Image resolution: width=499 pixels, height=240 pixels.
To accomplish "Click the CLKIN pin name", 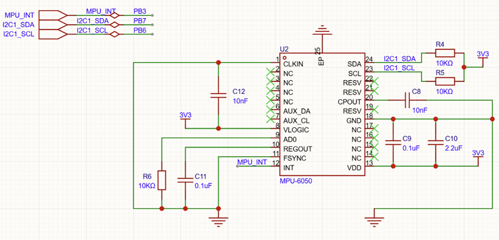I will (293, 64).
